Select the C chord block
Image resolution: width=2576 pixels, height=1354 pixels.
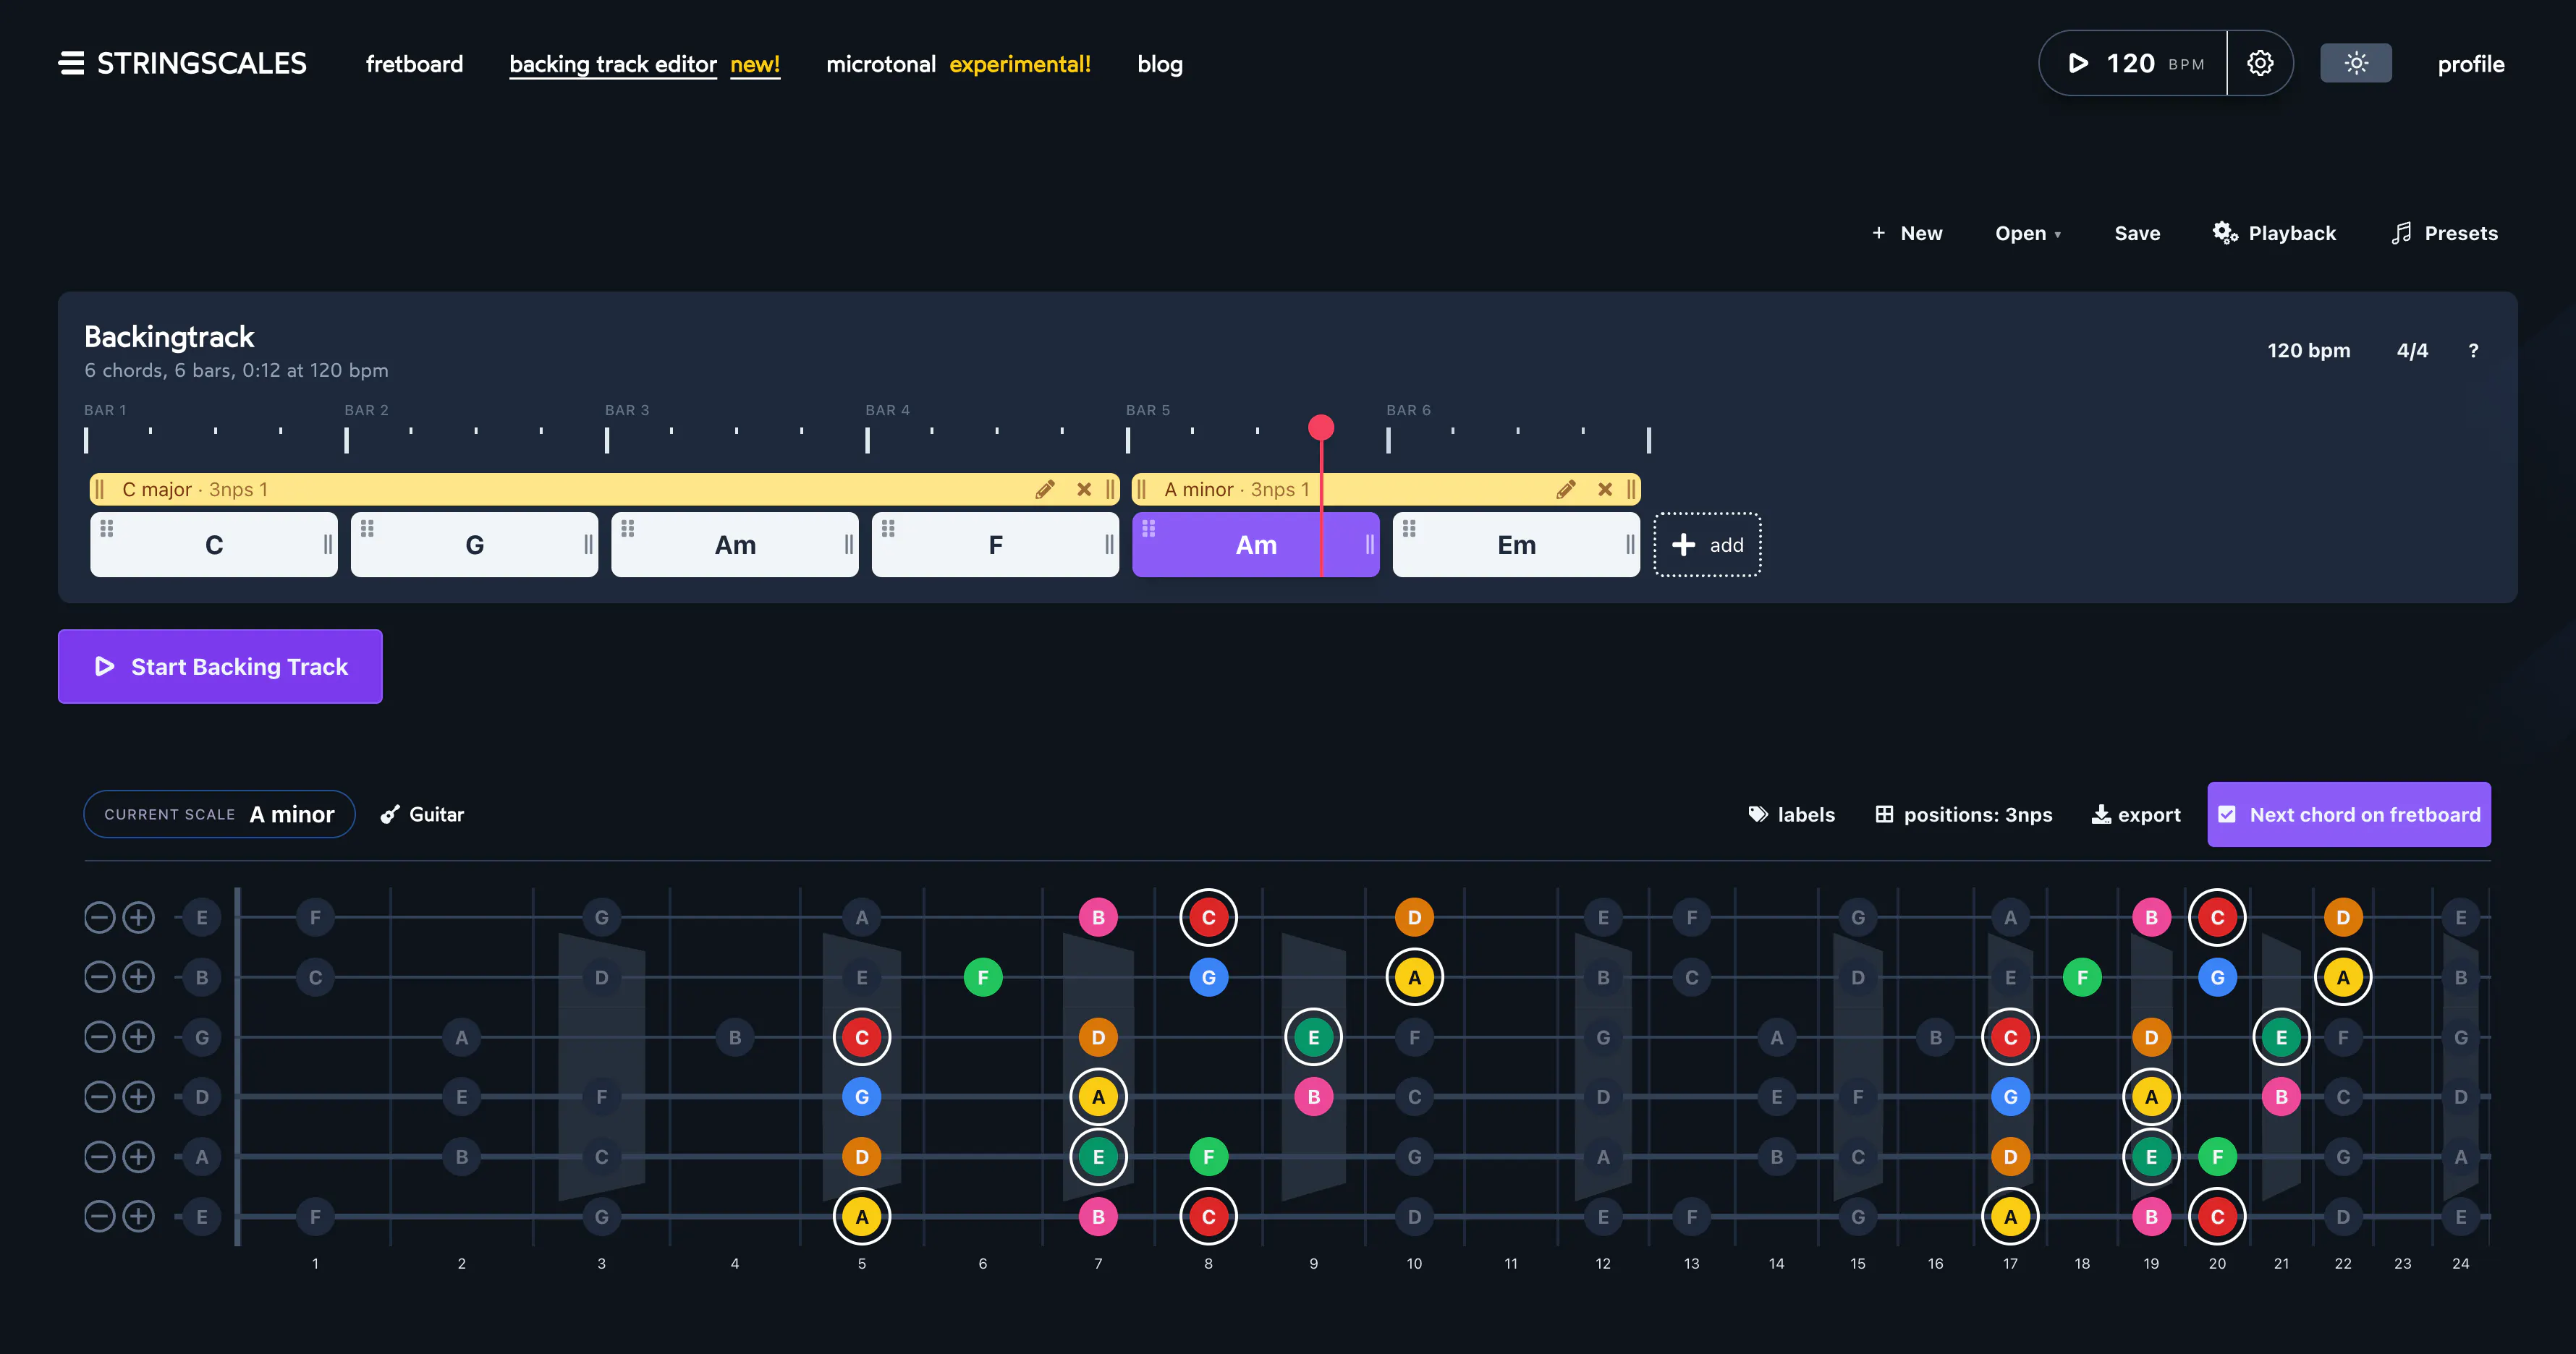[214, 545]
